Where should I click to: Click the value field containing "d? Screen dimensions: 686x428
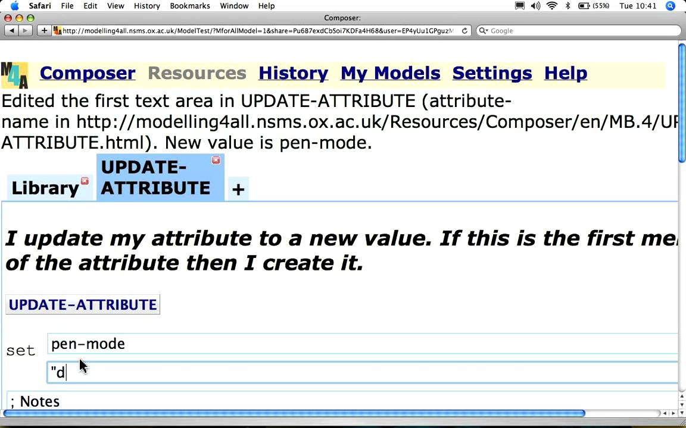coord(363,373)
